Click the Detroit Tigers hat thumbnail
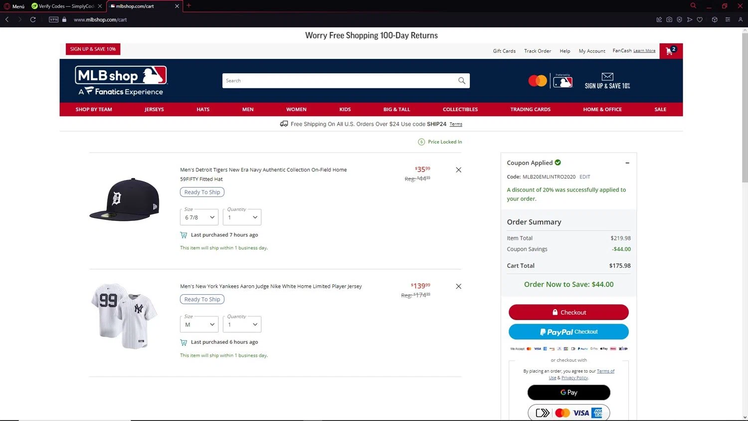Screen dimensions: 748x421 pos(125,199)
